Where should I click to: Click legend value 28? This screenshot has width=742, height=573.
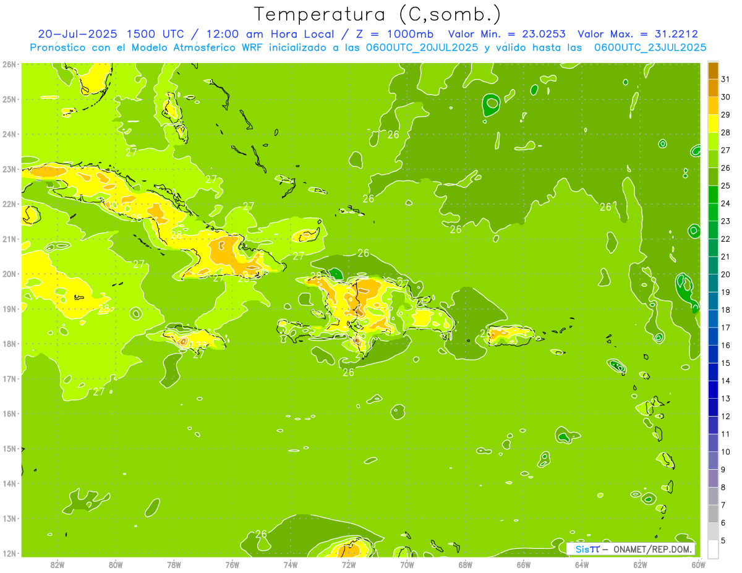pos(725,132)
